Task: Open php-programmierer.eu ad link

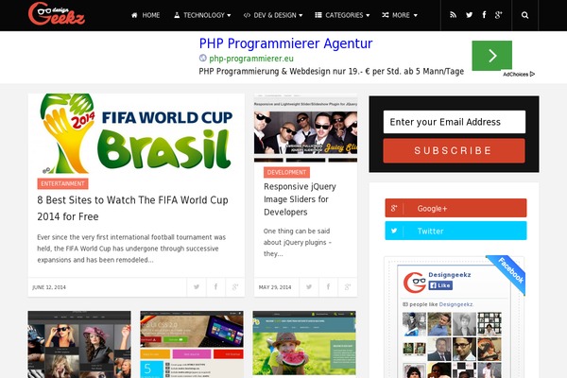Action: (251, 59)
